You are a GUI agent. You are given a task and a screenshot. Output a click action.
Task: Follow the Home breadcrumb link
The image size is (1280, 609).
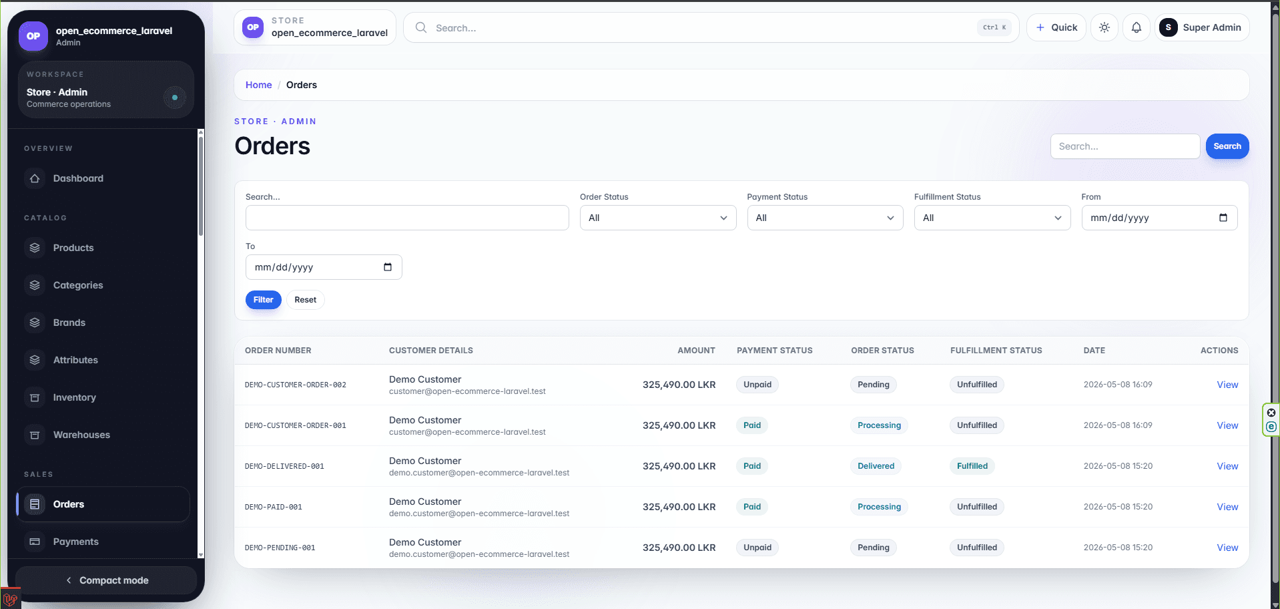pyautogui.click(x=259, y=85)
